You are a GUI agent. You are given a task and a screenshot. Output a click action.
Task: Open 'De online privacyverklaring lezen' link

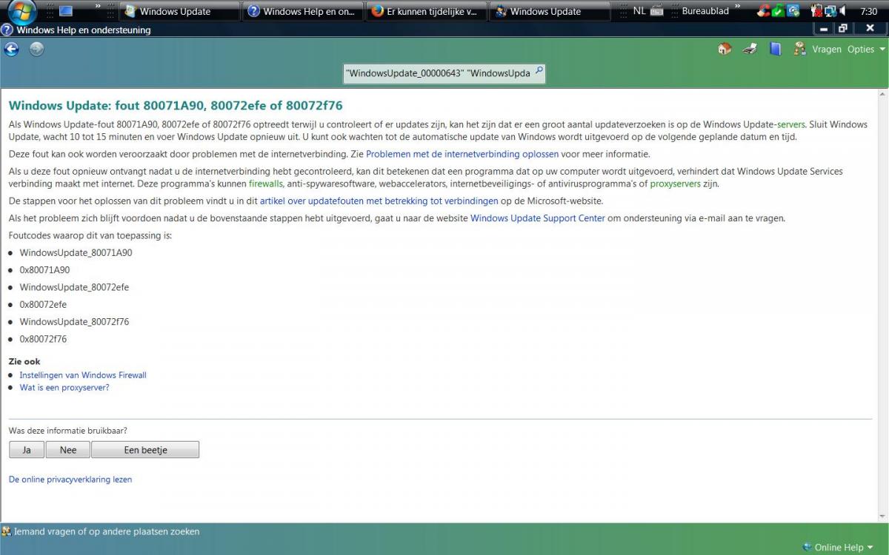pyautogui.click(x=70, y=480)
